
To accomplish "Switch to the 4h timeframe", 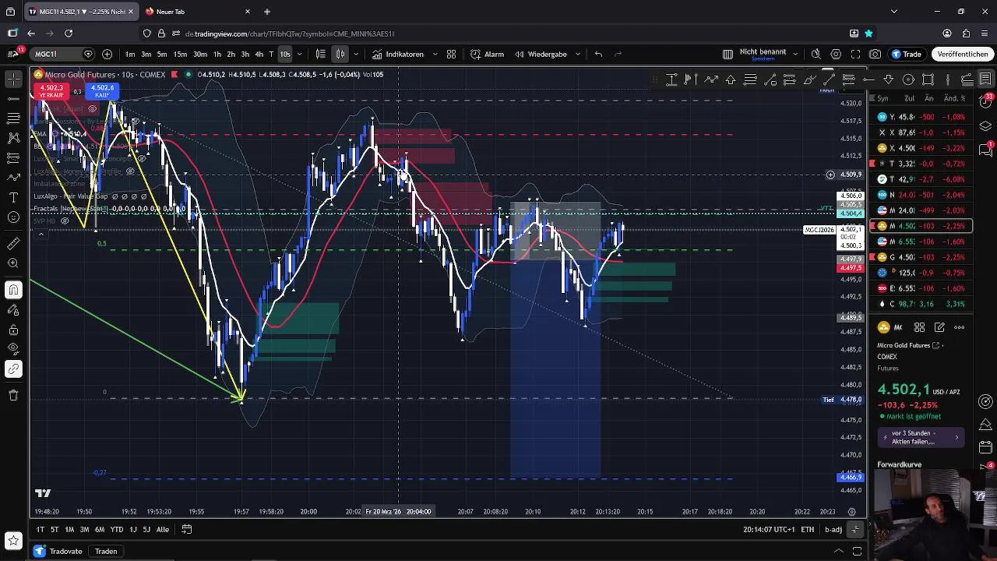I will click(x=259, y=54).
